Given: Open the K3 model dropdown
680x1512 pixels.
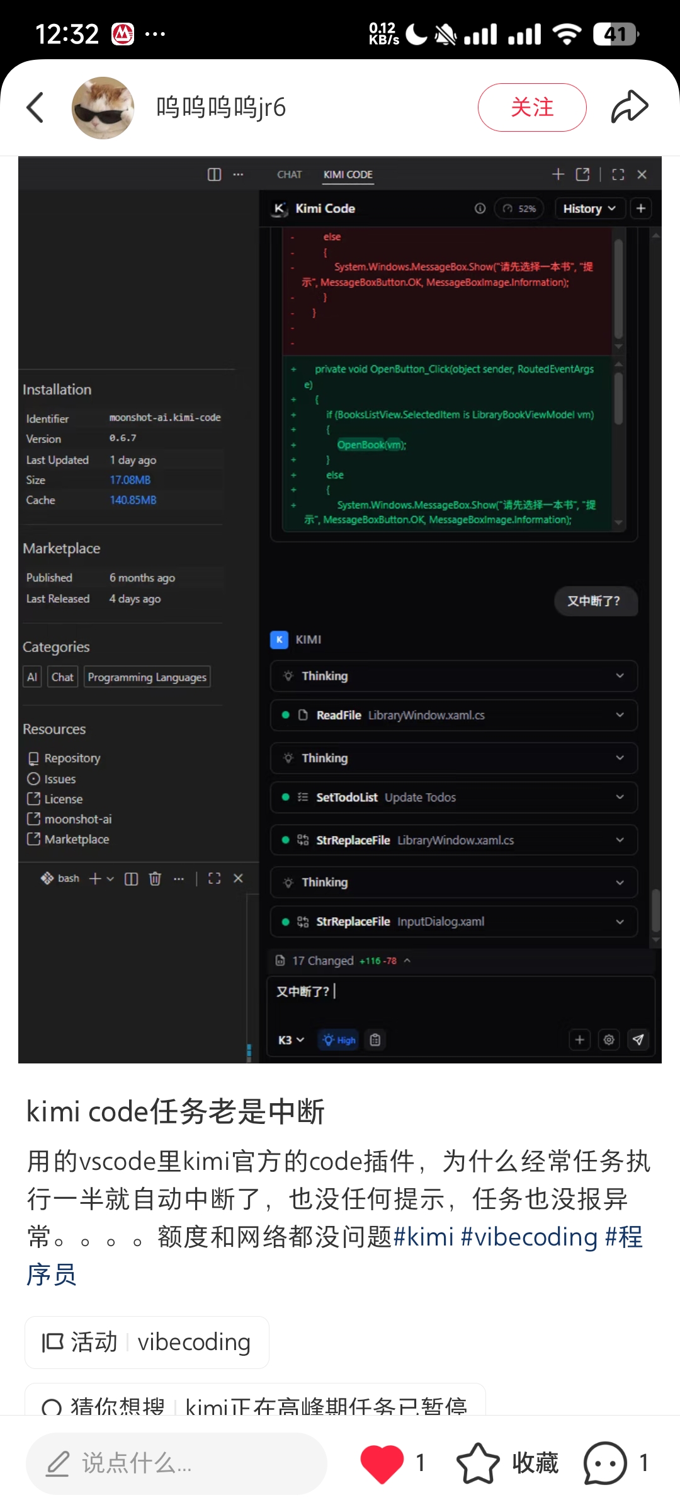Looking at the screenshot, I should 291,1039.
